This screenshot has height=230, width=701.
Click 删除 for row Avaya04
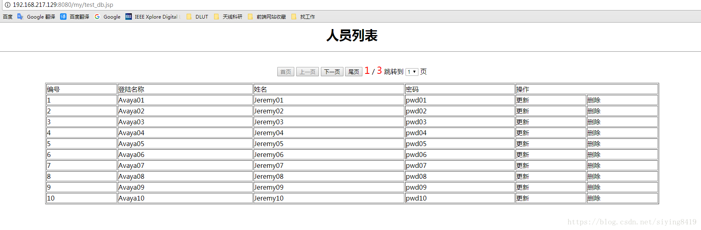(594, 133)
